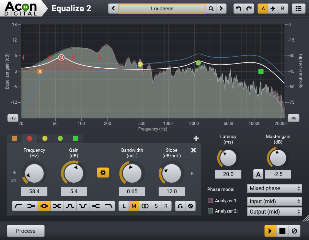309x240 pixels.
Task: Open the plug-in menu list icon
Action: point(299,9)
